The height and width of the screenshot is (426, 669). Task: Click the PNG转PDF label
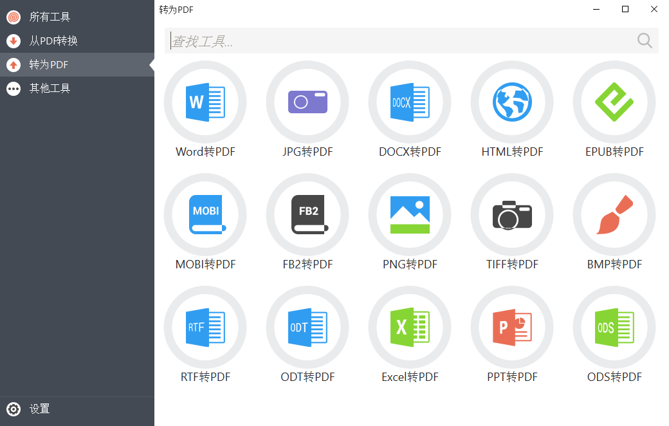[x=410, y=264]
